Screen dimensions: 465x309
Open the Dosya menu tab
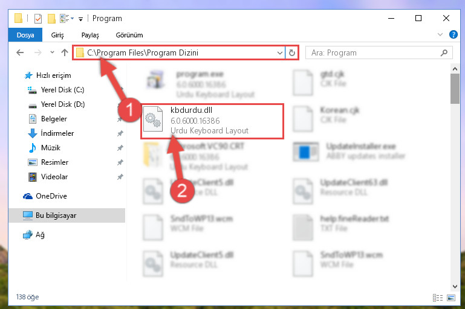point(25,35)
